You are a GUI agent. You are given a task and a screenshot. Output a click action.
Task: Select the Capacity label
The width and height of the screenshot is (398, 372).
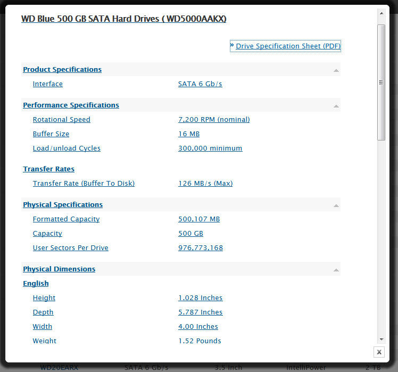pyautogui.click(x=47, y=233)
